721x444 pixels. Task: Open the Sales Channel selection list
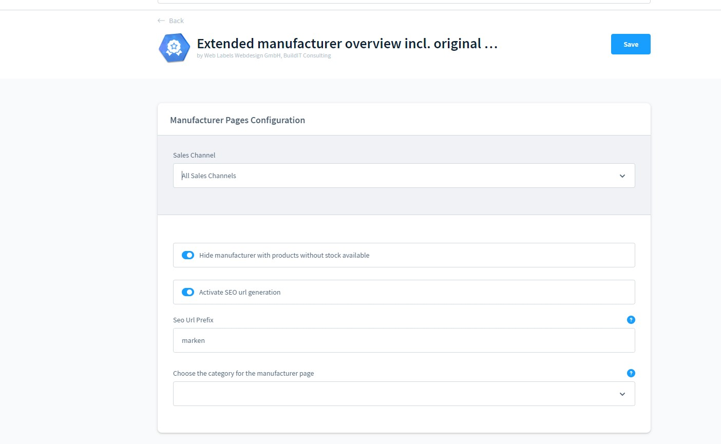coord(404,176)
